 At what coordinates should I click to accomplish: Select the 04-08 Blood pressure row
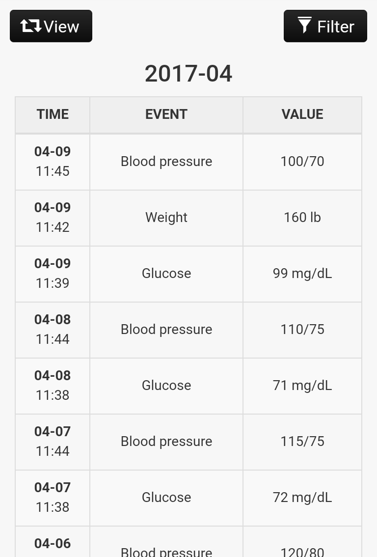click(x=166, y=330)
